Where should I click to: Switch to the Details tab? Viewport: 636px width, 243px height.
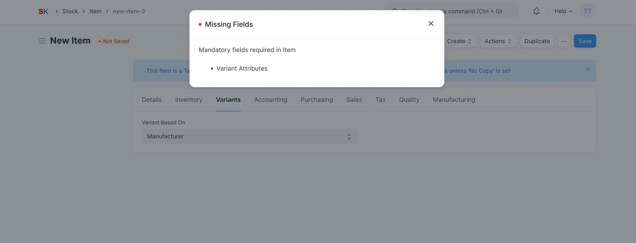tap(152, 100)
